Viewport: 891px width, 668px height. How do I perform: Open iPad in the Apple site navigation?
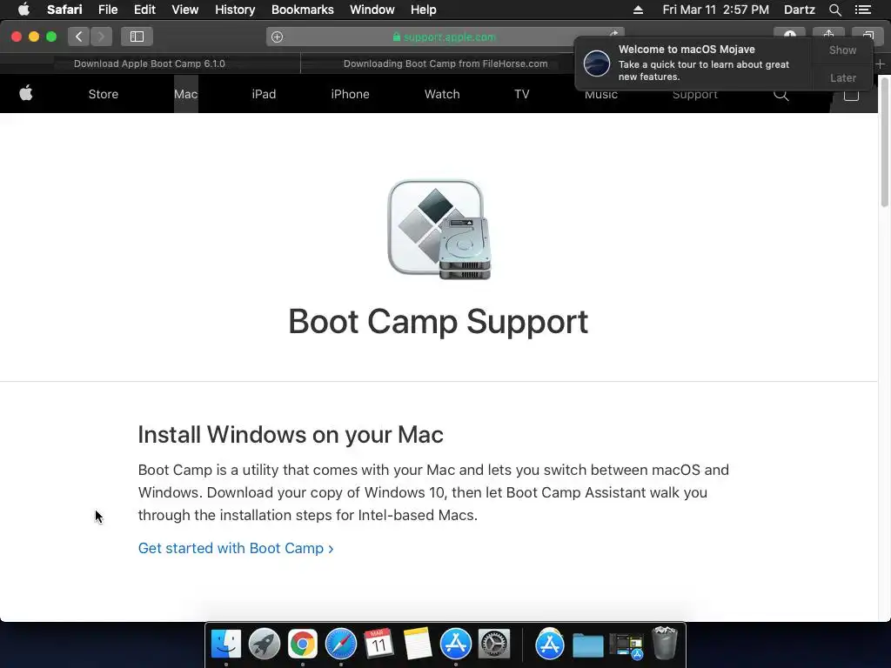pos(264,94)
